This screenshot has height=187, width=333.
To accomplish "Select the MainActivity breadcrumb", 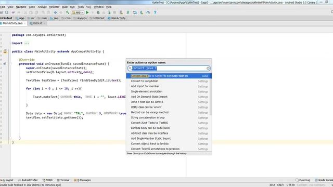I will (x=117, y=18).
